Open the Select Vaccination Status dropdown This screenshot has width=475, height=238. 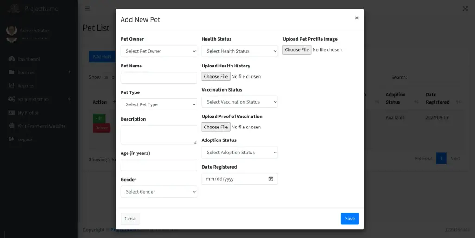(x=240, y=102)
